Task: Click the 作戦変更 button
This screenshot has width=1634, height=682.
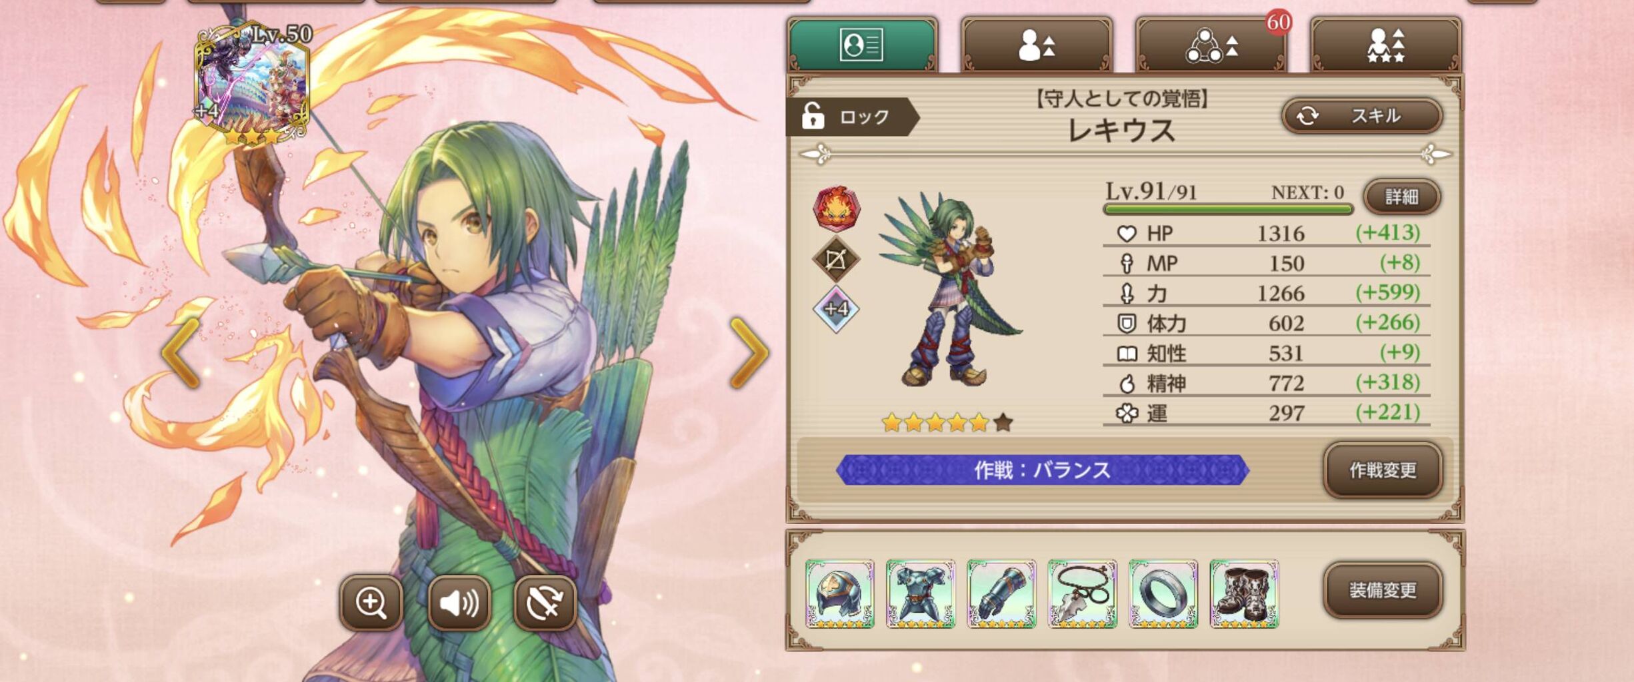Action: point(1383,470)
